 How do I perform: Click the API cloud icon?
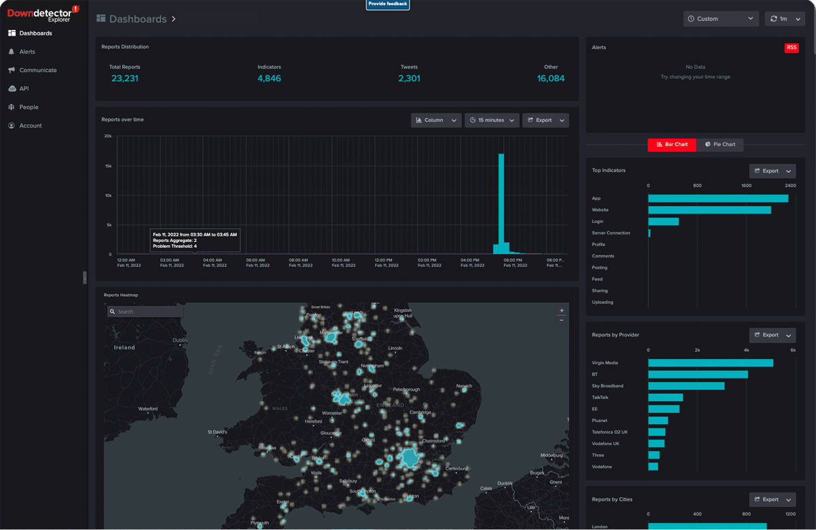click(x=12, y=89)
